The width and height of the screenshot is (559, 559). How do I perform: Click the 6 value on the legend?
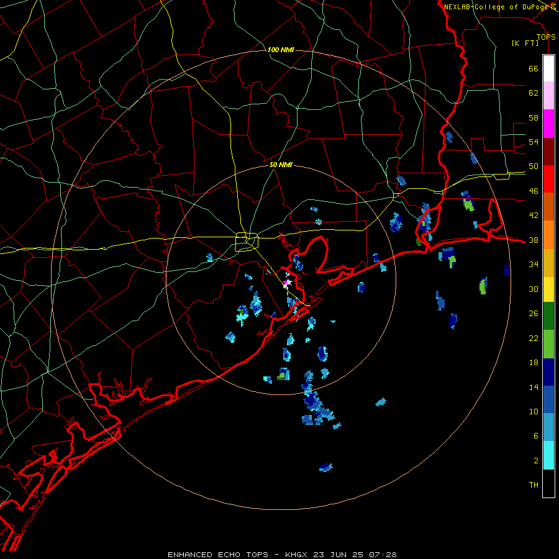pyautogui.click(x=535, y=436)
